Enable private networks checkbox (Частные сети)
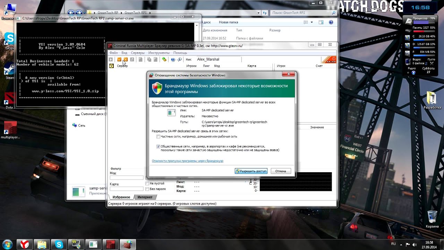The height and width of the screenshot is (250, 444). [x=158, y=136]
